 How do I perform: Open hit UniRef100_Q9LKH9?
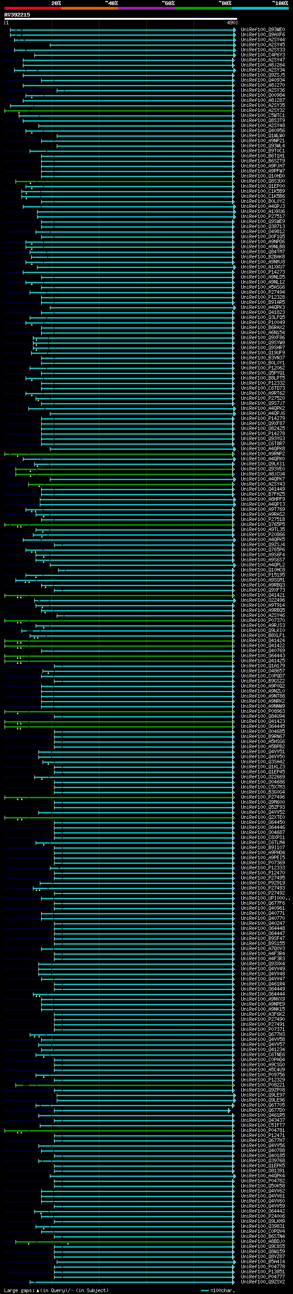coord(263,1221)
